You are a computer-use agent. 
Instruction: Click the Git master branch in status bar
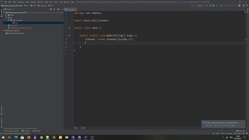click(x=238, y=133)
